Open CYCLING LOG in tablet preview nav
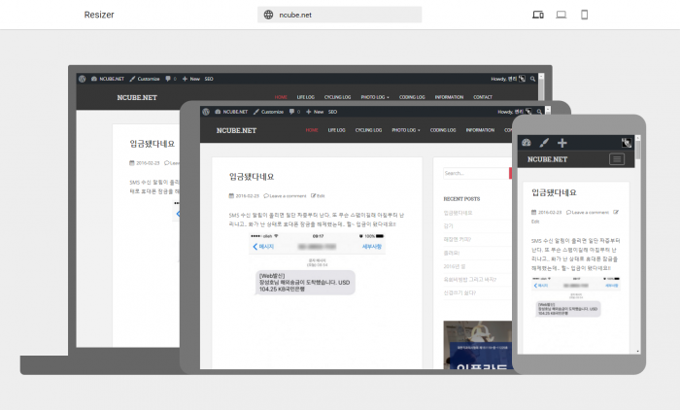 point(368,130)
